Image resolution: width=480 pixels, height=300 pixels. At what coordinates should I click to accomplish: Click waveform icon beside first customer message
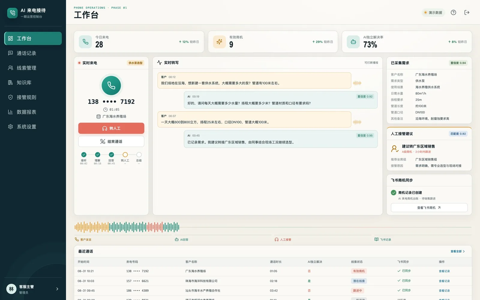tap(357, 83)
